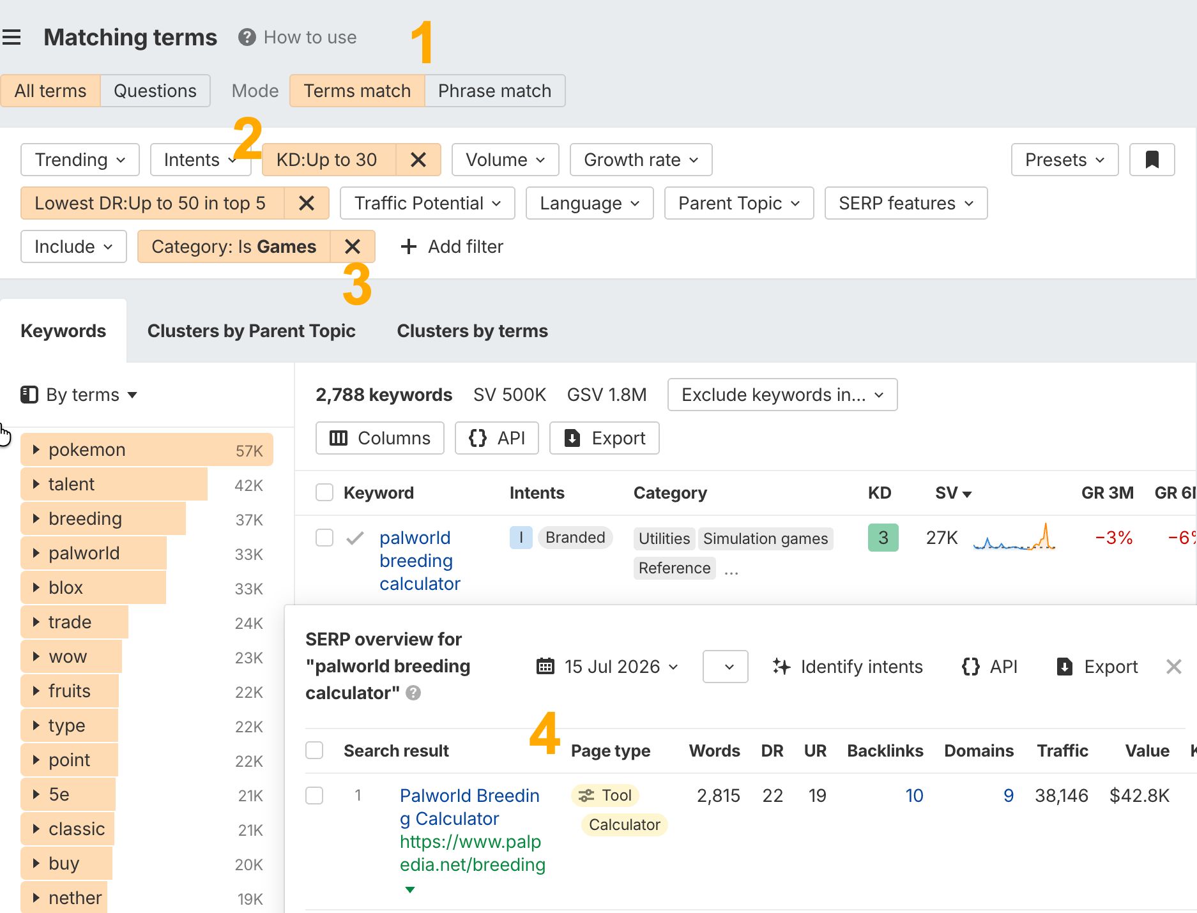1197x913 pixels.
Task: Toggle the select-all Keyword header checkbox
Action: coord(324,492)
